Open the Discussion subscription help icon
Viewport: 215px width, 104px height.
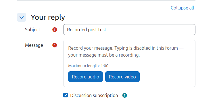125,95
